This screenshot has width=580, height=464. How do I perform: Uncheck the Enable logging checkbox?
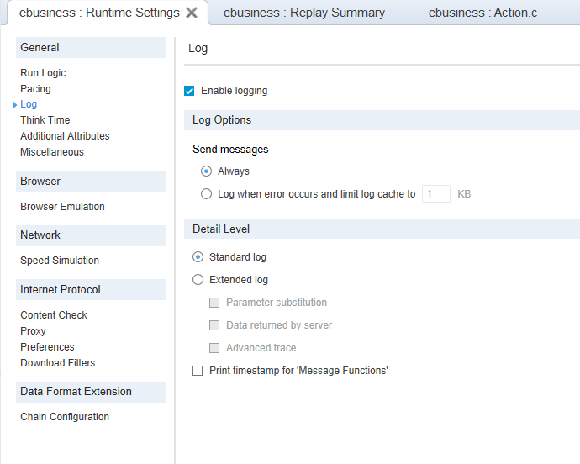pyautogui.click(x=189, y=91)
